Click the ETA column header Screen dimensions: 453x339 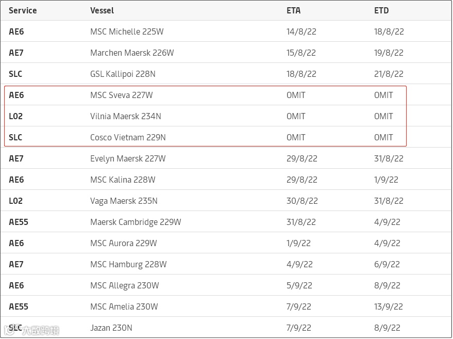pyautogui.click(x=293, y=10)
